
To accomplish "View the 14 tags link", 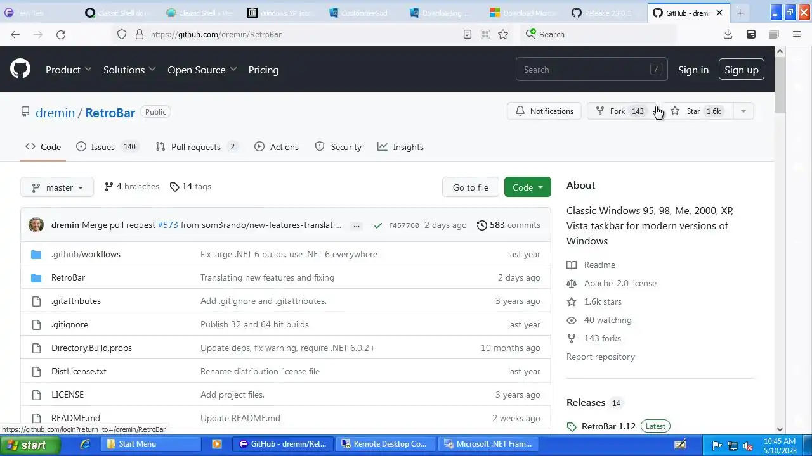I will [190, 186].
